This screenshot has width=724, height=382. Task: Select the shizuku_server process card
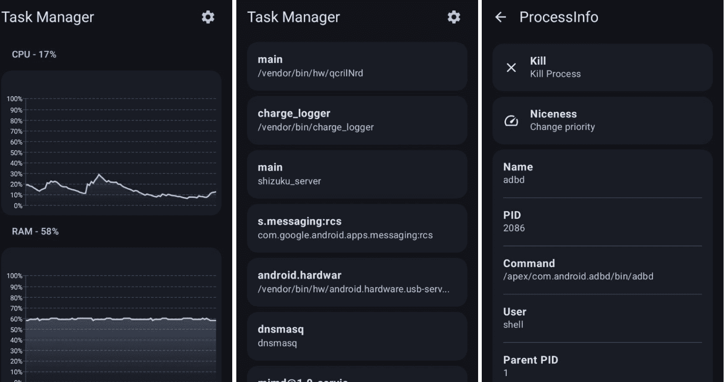click(x=357, y=175)
